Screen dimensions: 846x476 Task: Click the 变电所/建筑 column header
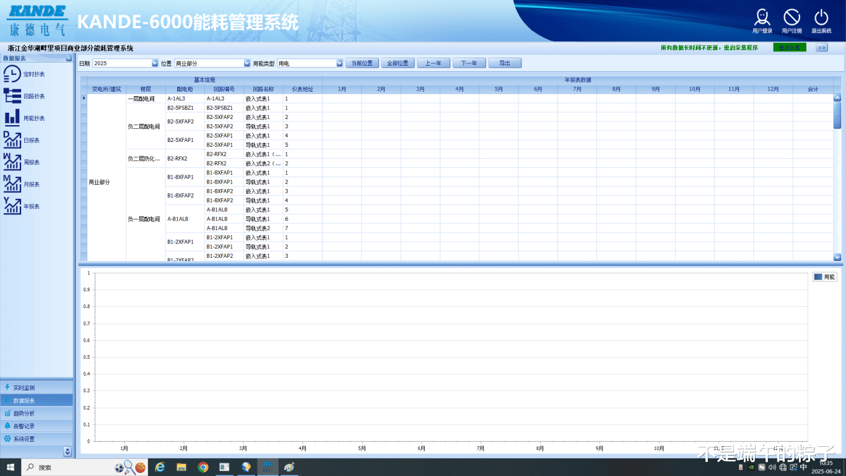[x=107, y=89]
